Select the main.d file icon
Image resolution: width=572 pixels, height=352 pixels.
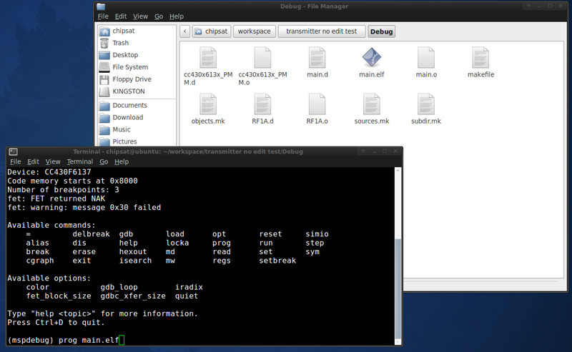tap(317, 58)
